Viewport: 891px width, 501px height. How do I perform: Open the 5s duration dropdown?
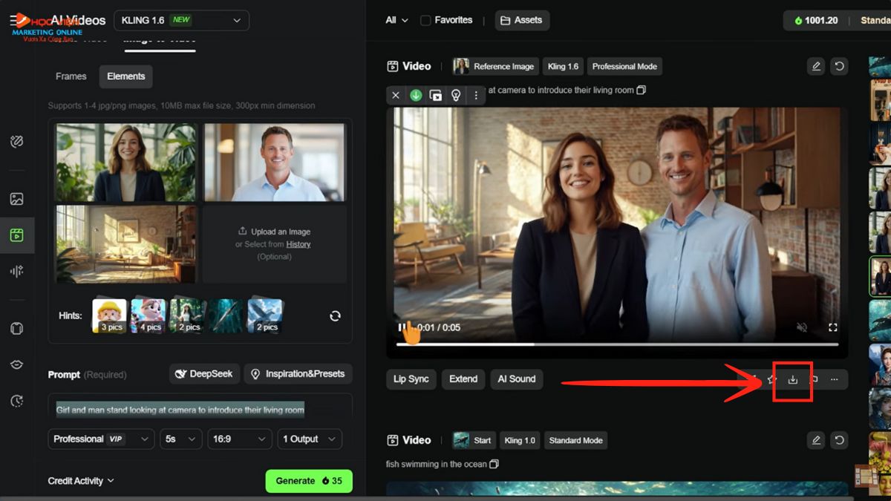[x=181, y=439]
